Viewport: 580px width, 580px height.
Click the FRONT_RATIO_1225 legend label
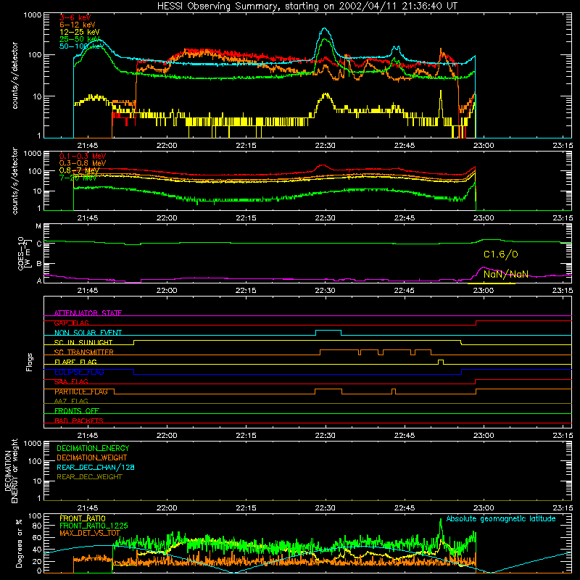[94, 526]
